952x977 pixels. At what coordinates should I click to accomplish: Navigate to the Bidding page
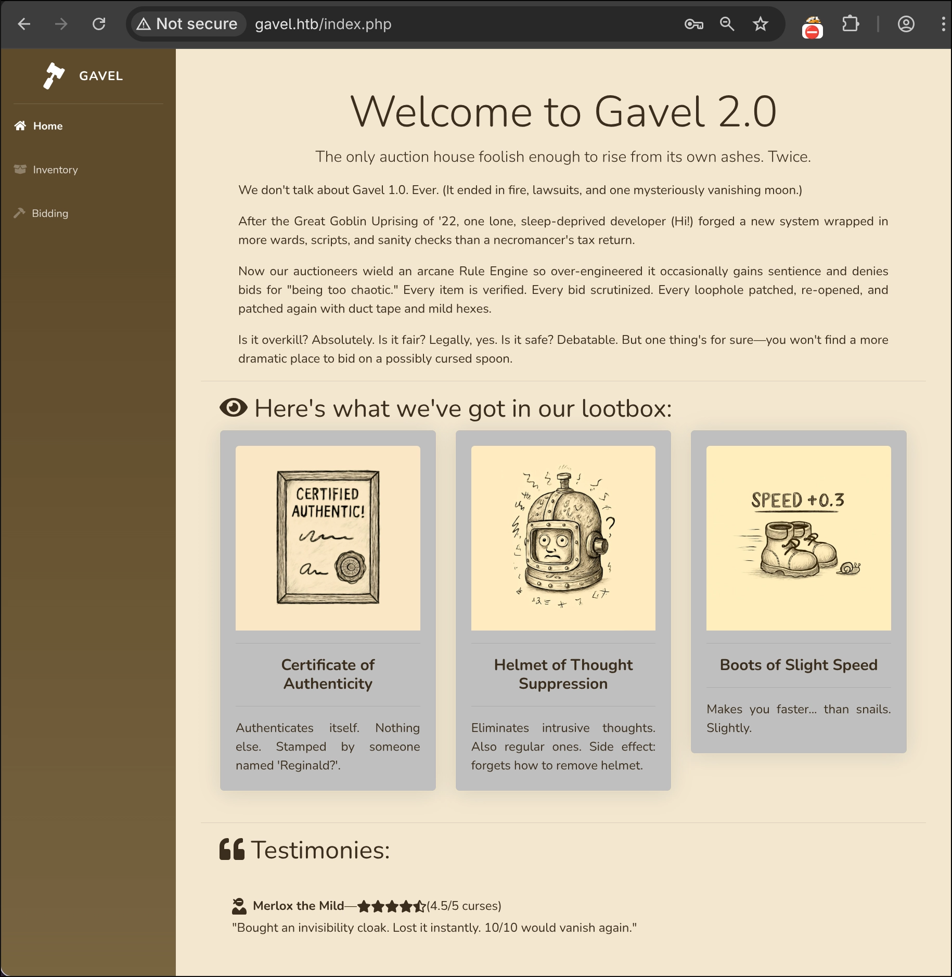50,213
